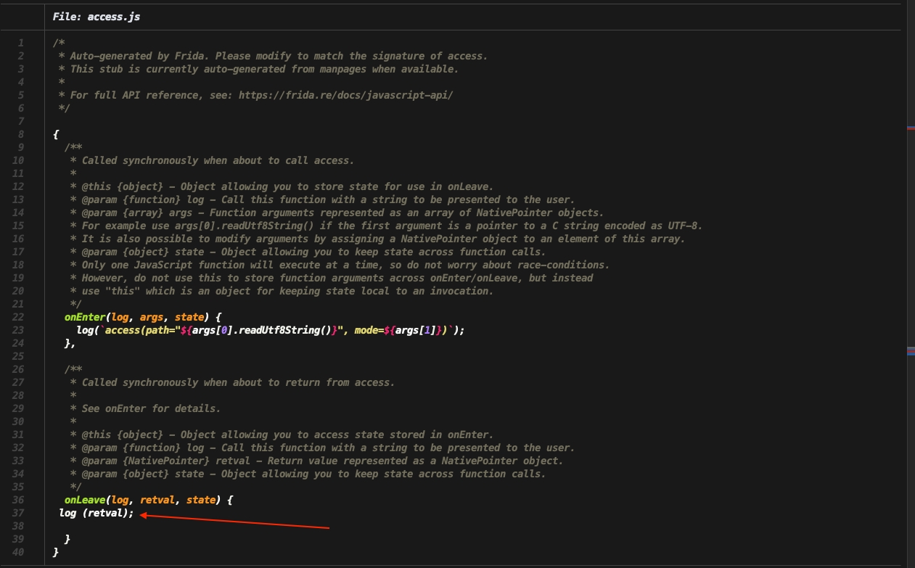
Task: Open the frida.re JavaScript API docs URL
Action: (345, 95)
